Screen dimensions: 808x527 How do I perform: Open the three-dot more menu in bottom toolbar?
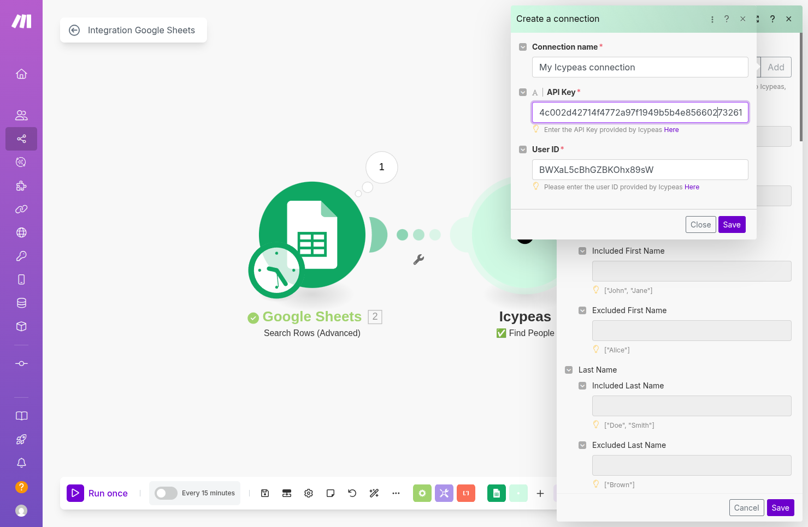(396, 493)
